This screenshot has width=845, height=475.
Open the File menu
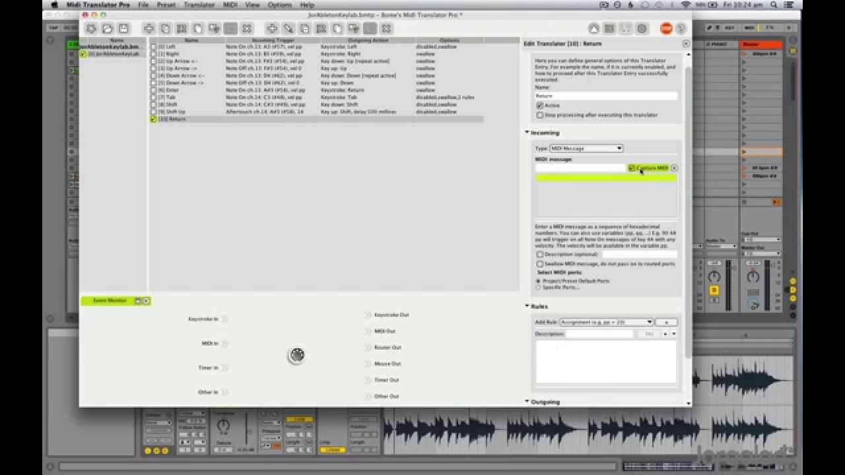(x=143, y=5)
